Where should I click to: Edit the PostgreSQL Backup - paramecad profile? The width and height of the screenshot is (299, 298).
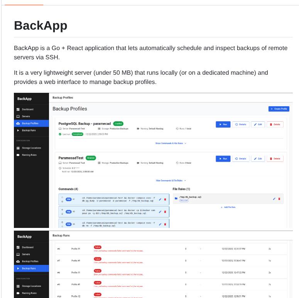[258, 124]
